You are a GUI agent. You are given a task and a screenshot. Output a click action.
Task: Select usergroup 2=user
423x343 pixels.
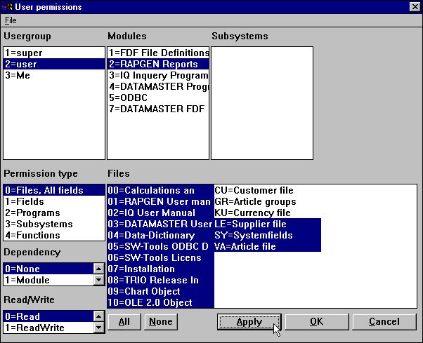tap(54, 64)
